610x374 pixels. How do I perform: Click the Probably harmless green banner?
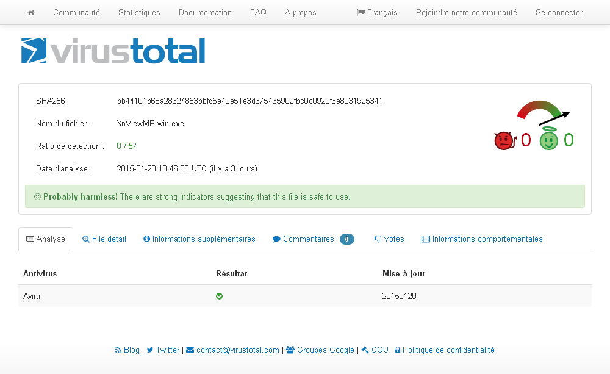(x=305, y=196)
